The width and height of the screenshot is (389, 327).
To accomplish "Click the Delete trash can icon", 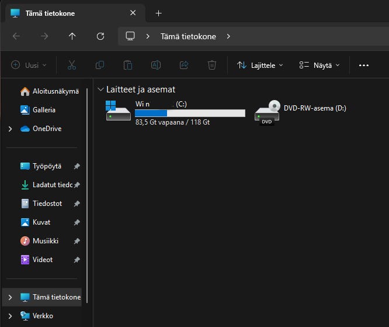I will (x=212, y=65).
